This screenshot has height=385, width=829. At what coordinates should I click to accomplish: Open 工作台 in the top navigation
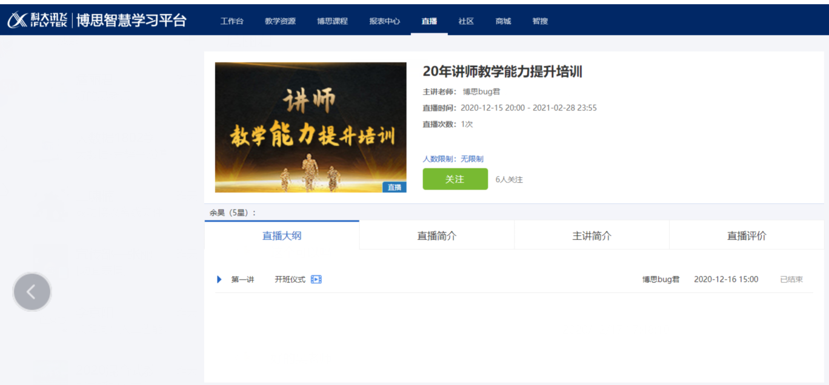tap(231, 21)
